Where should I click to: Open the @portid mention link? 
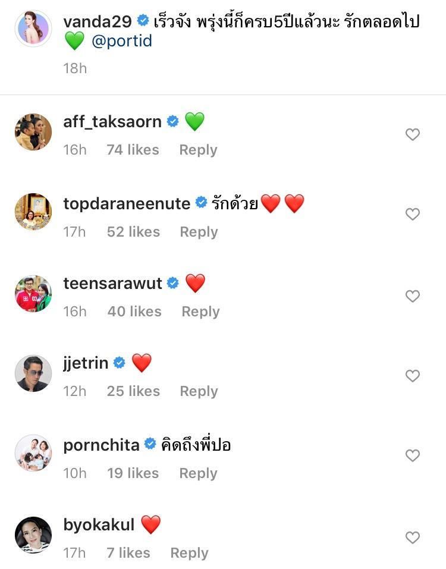tap(122, 41)
